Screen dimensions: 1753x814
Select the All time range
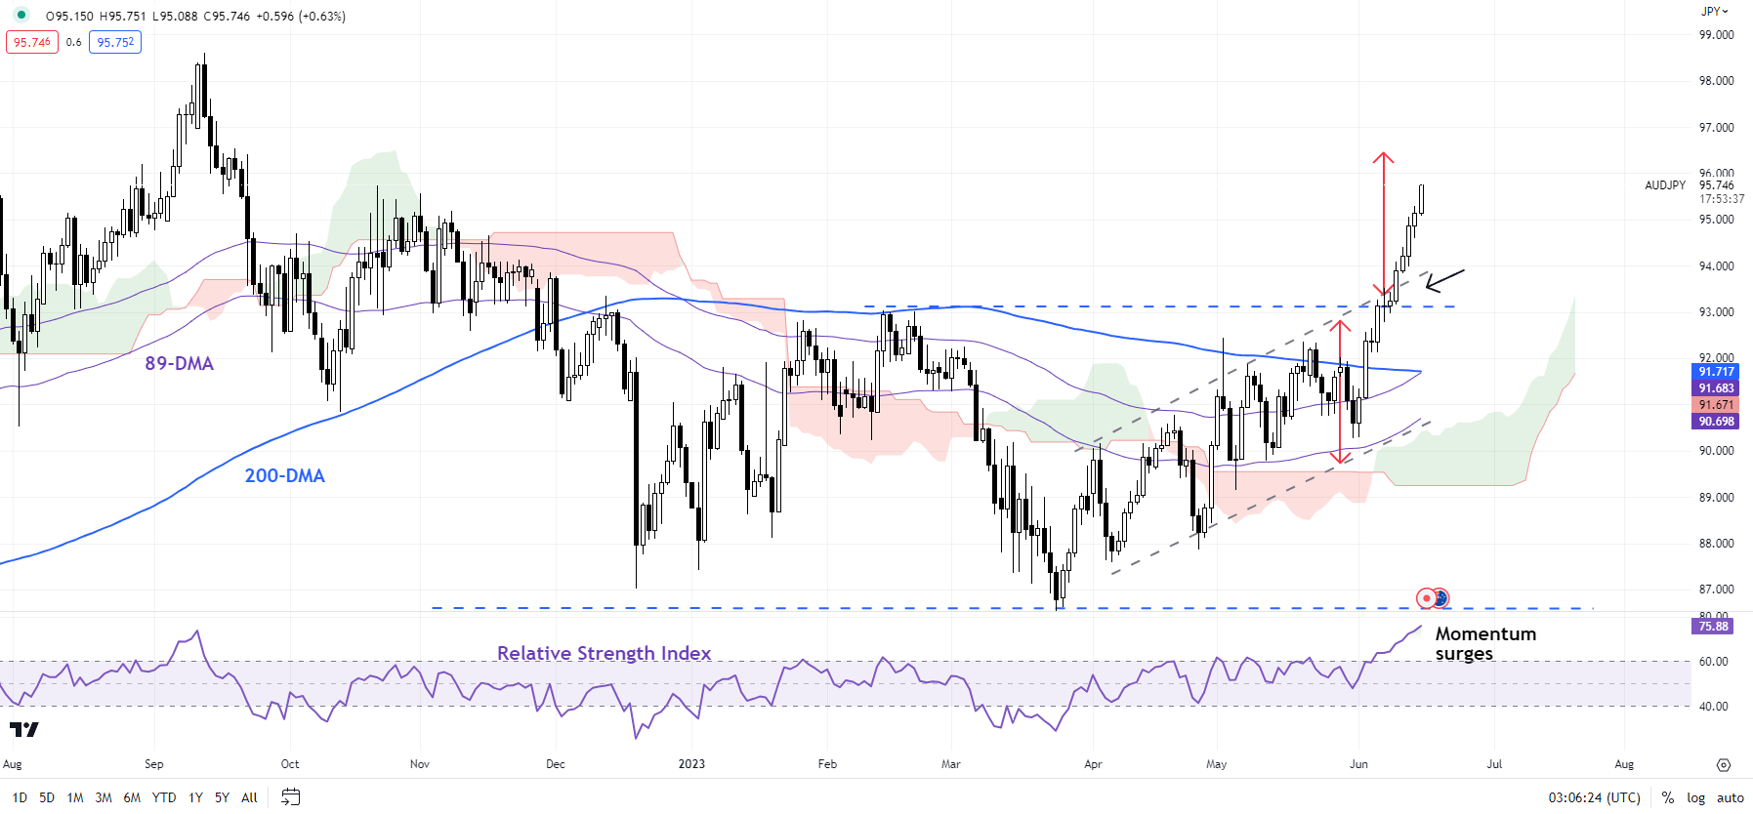click(x=249, y=797)
